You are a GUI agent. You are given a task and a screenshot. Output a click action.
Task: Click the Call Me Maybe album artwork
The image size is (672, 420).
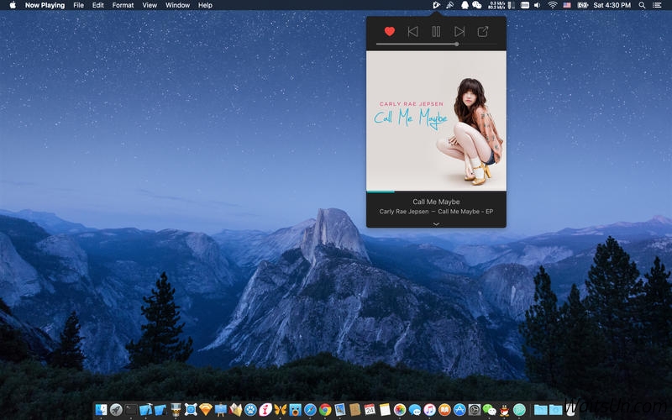point(436,120)
